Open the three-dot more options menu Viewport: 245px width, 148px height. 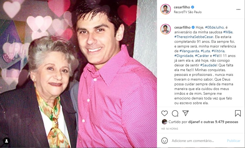[238, 9]
